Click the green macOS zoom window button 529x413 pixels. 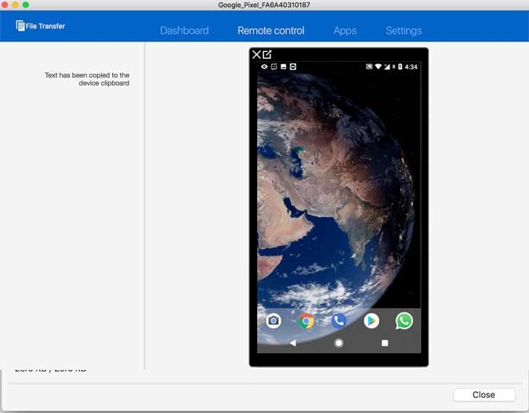26,5
